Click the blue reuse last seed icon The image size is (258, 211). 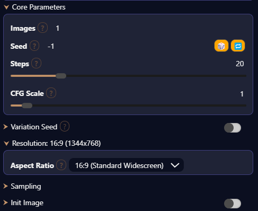pyautogui.click(x=238, y=46)
